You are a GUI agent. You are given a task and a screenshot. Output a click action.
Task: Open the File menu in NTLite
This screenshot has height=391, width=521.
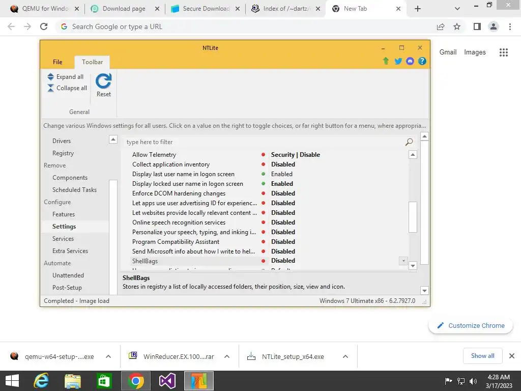(x=57, y=62)
